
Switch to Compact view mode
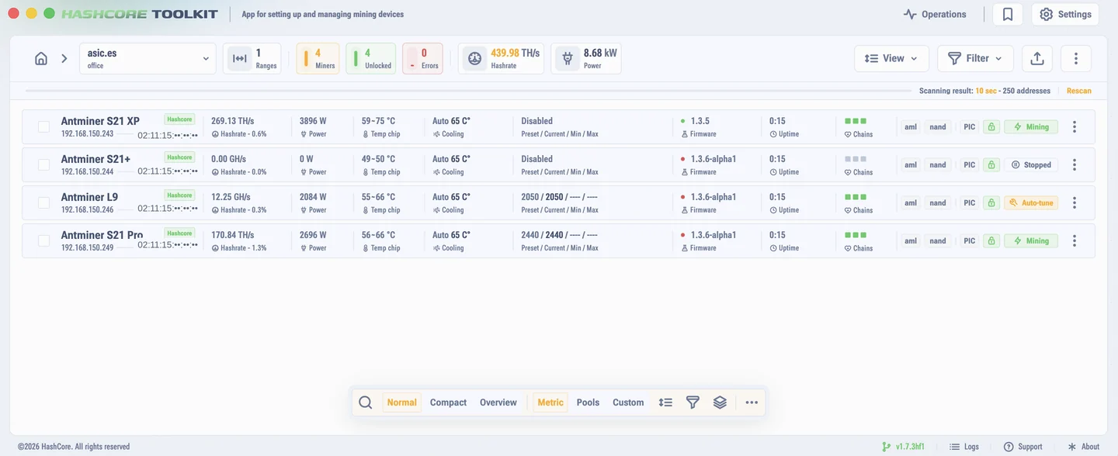point(448,402)
